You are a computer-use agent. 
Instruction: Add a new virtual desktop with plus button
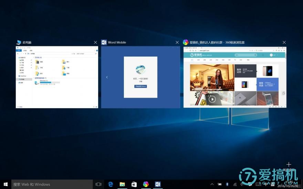click(289, 165)
